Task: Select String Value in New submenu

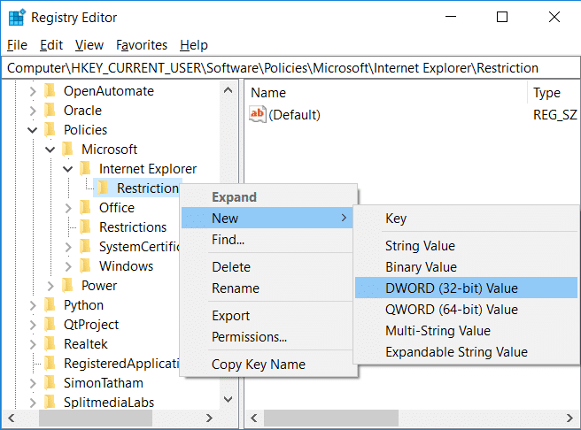Action: coord(420,246)
